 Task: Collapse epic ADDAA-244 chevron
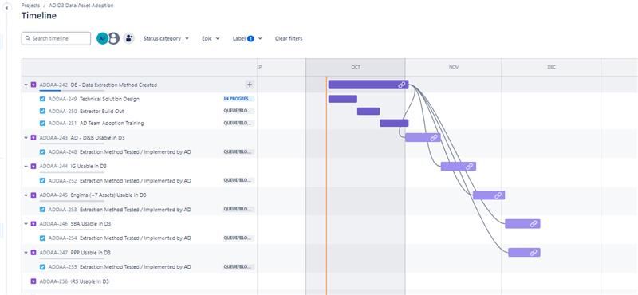pos(26,167)
